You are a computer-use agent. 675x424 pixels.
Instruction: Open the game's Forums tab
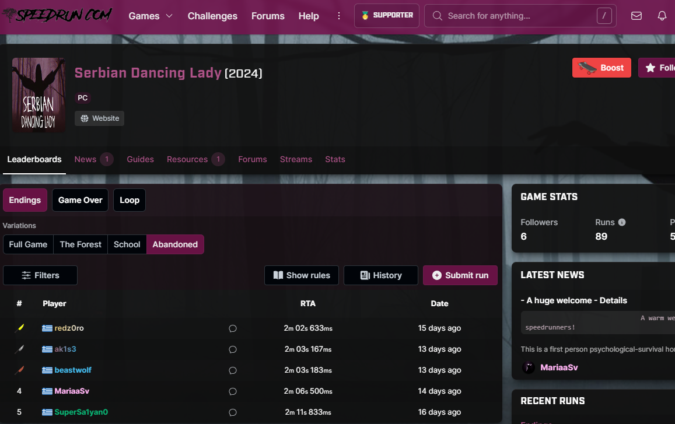pos(253,159)
